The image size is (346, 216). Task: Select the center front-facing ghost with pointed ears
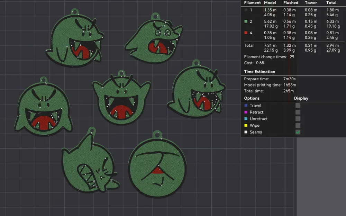(121, 97)
